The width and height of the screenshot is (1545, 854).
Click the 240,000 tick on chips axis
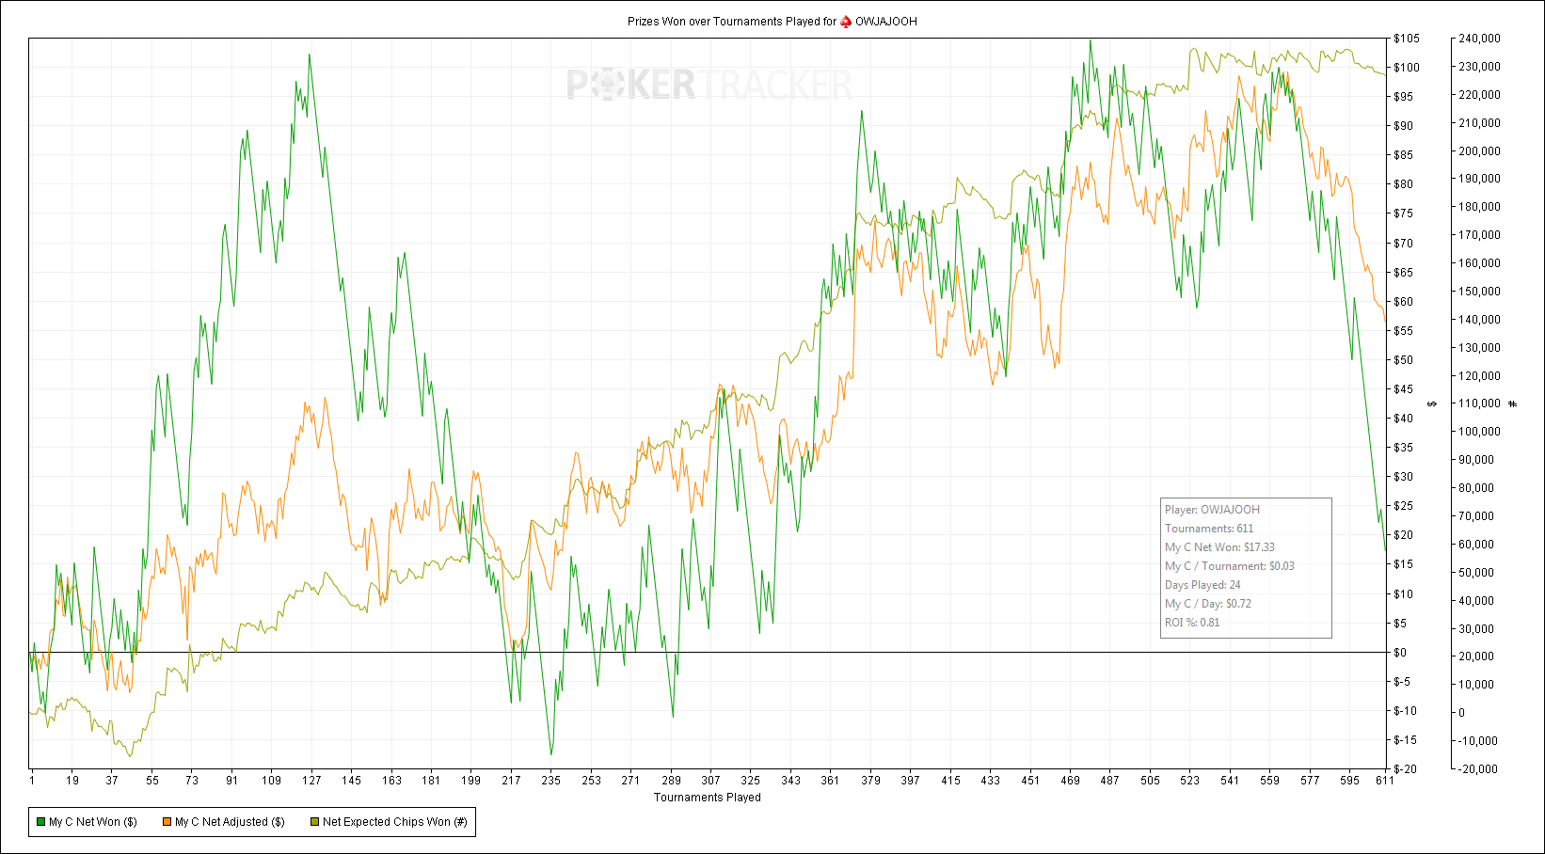[1479, 39]
